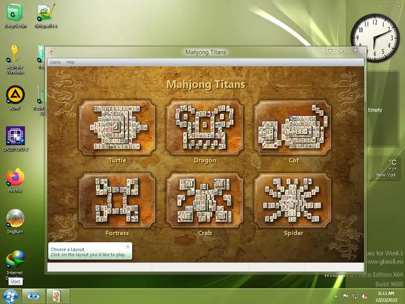The height and width of the screenshot is (304, 405).
Task: Close the Choose a Layout tooltip
Action: pos(128,247)
